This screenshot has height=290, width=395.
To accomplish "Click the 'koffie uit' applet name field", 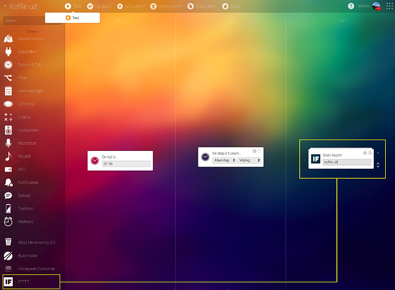I will tap(347, 162).
